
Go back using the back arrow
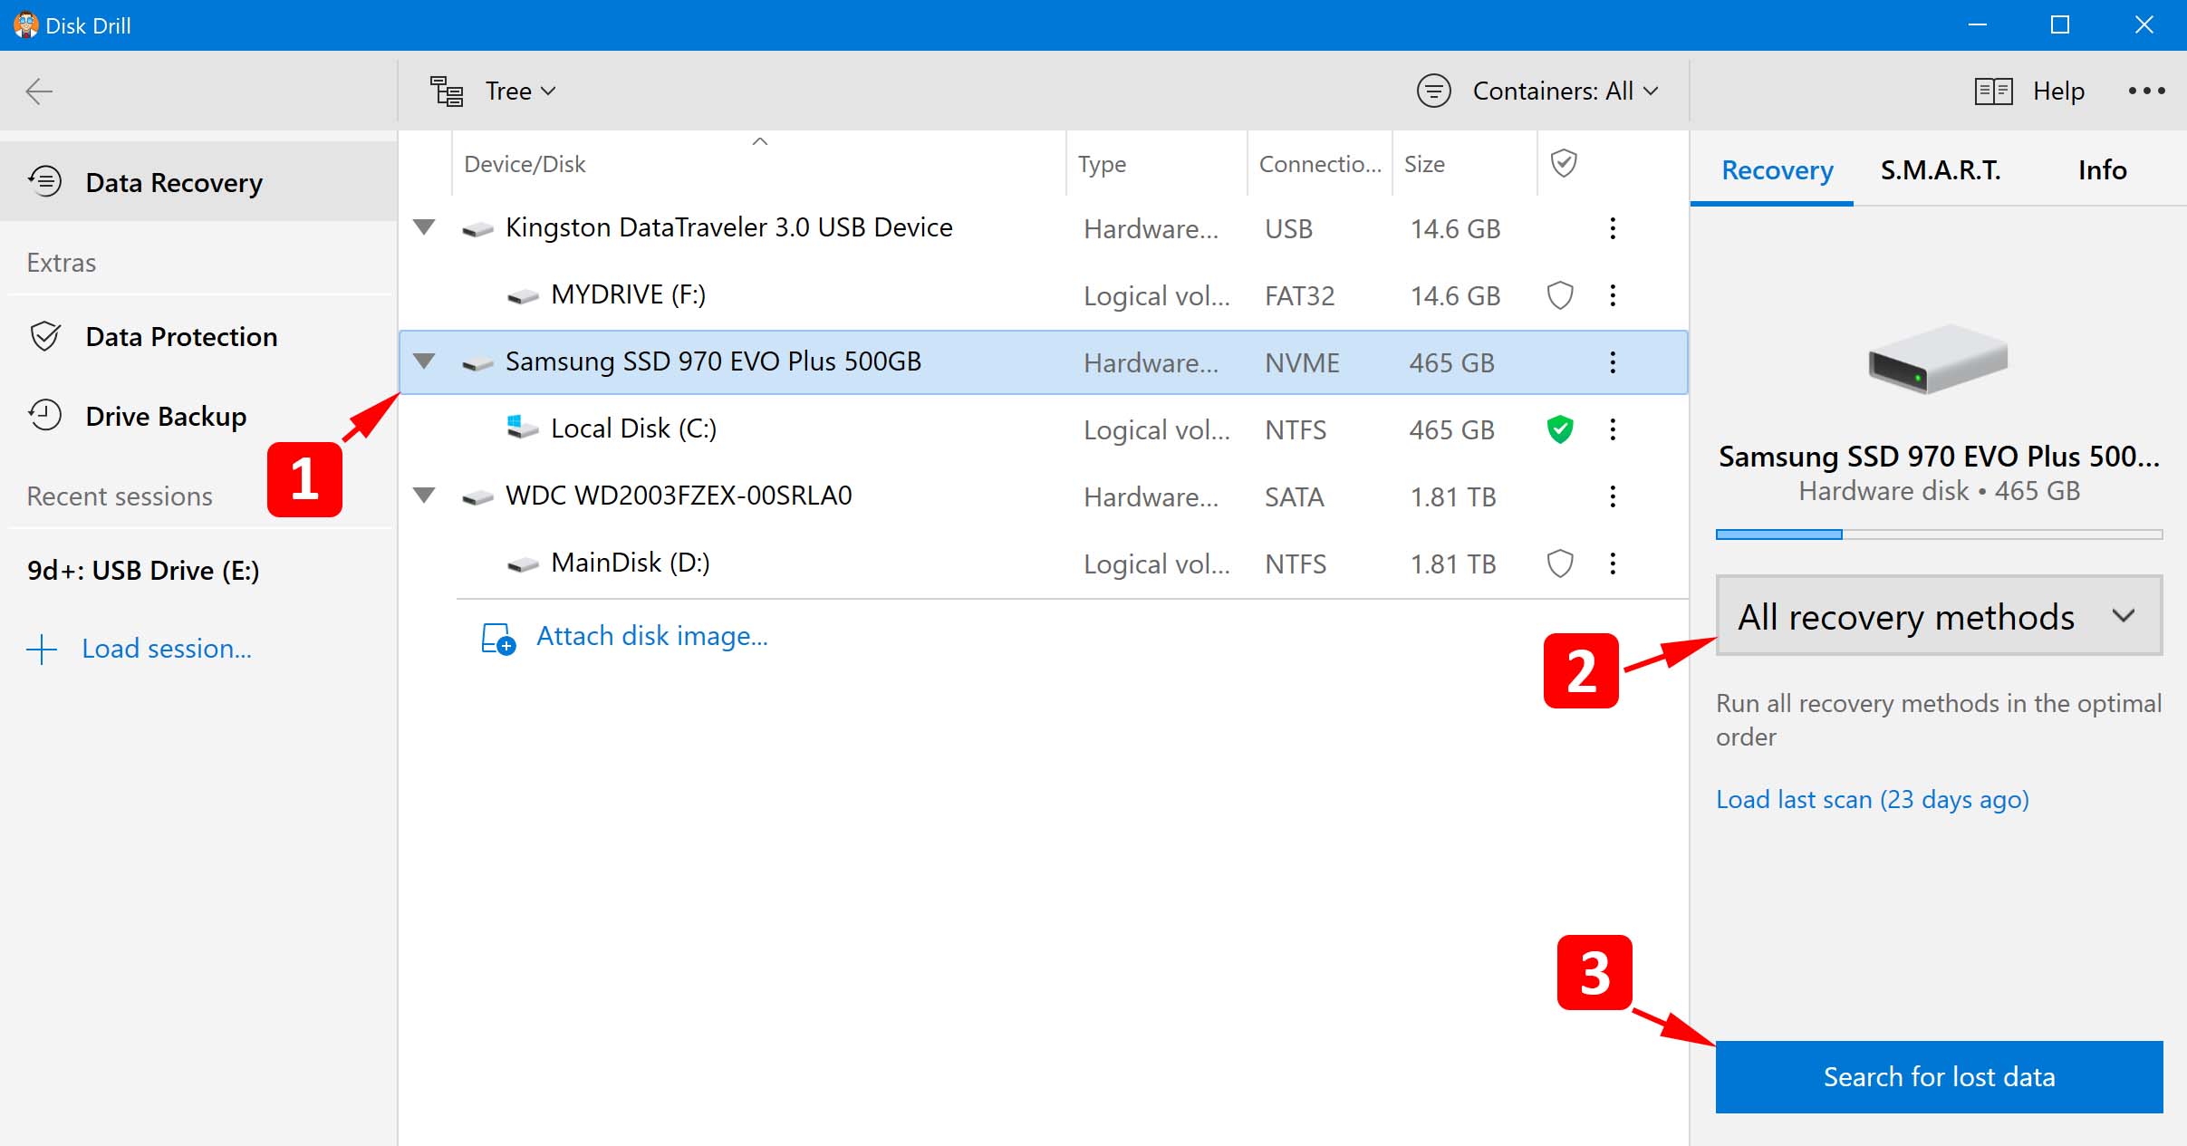(x=39, y=91)
